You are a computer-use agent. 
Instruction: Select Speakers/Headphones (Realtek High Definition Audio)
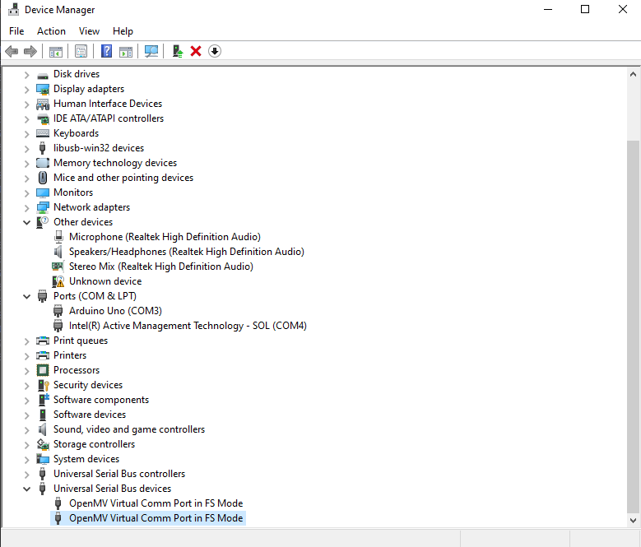(x=187, y=252)
